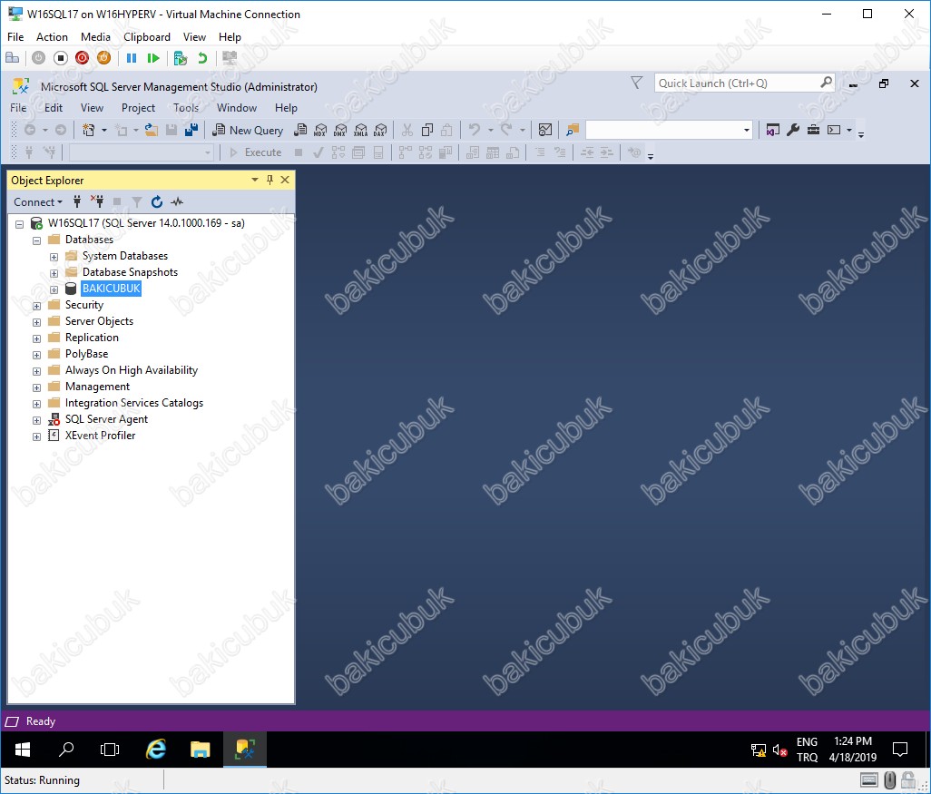Image resolution: width=931 pixels, height=794 pixels.
Task: Pause the virtual machine
Action: pos(132,58)
